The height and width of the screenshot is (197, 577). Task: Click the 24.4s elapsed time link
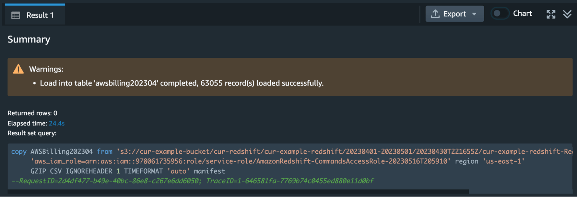point(57,123)
